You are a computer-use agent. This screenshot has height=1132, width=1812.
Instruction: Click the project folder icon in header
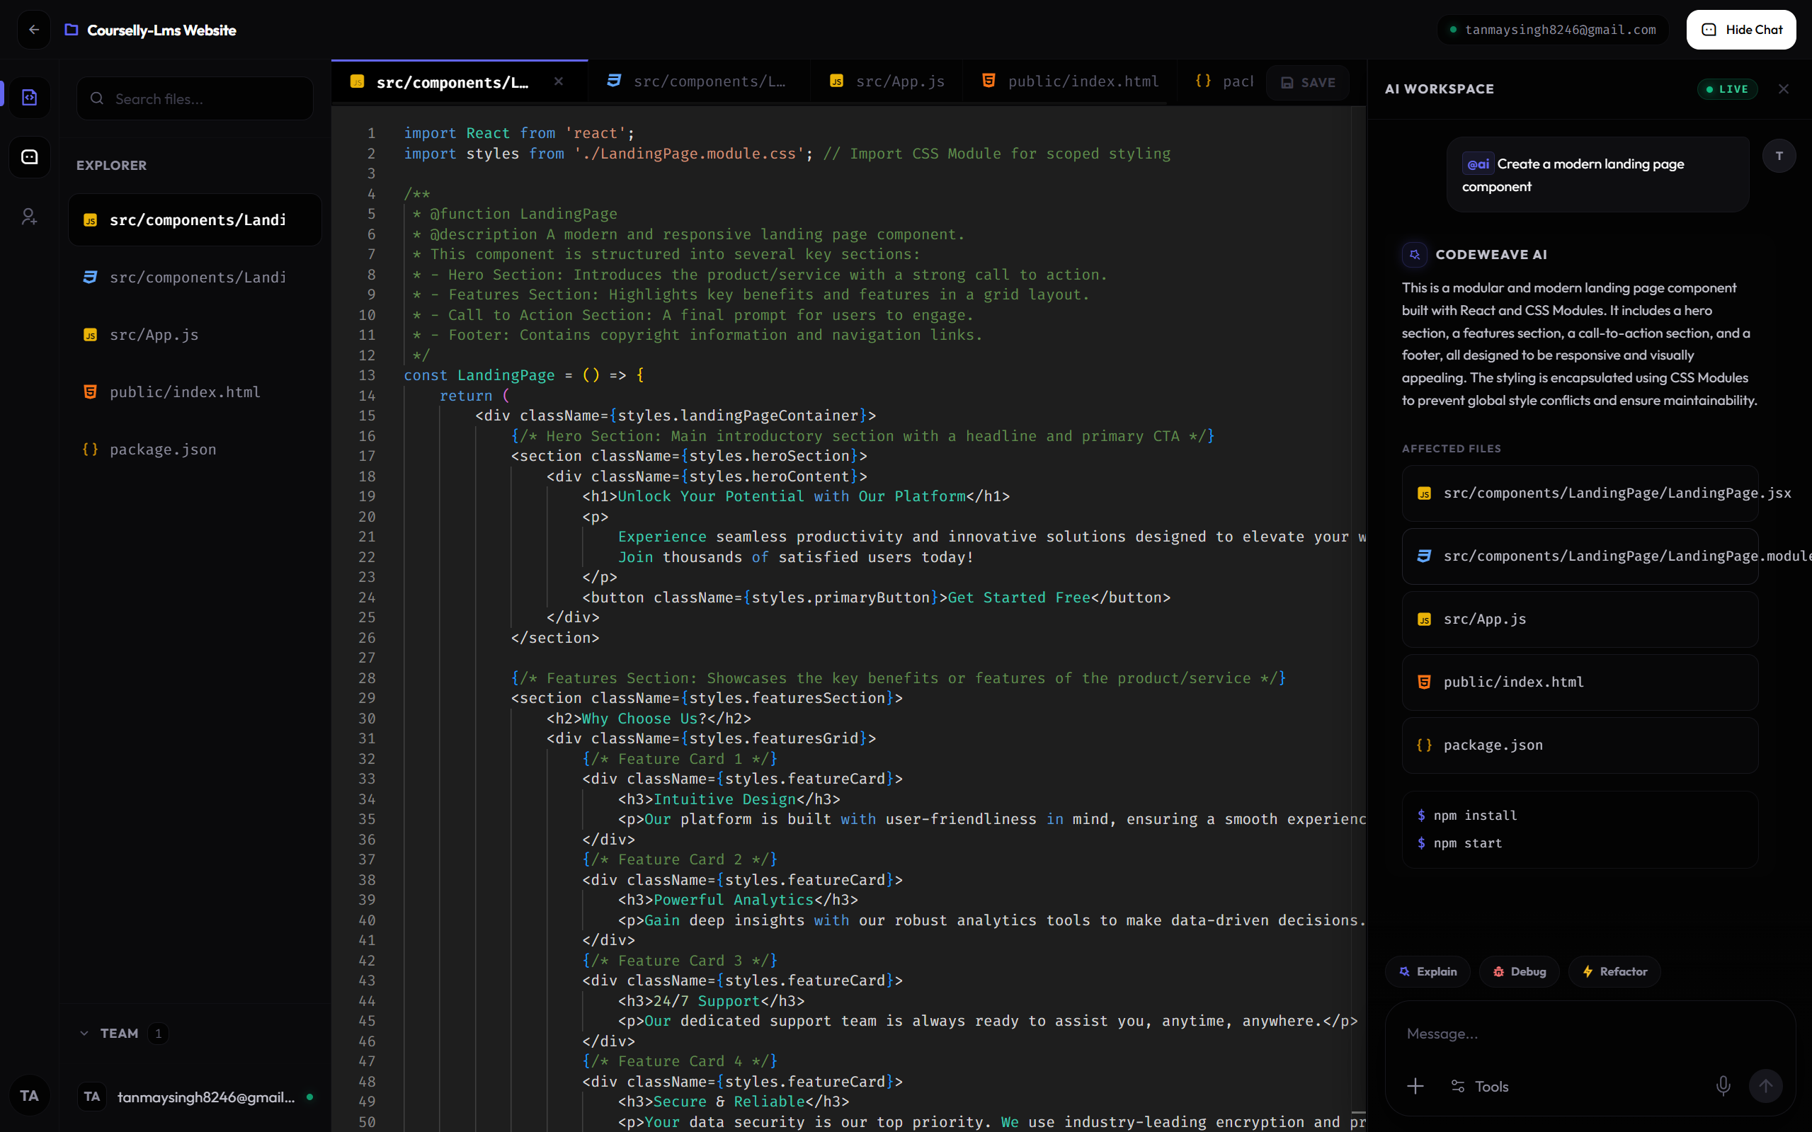click(71, 30)
